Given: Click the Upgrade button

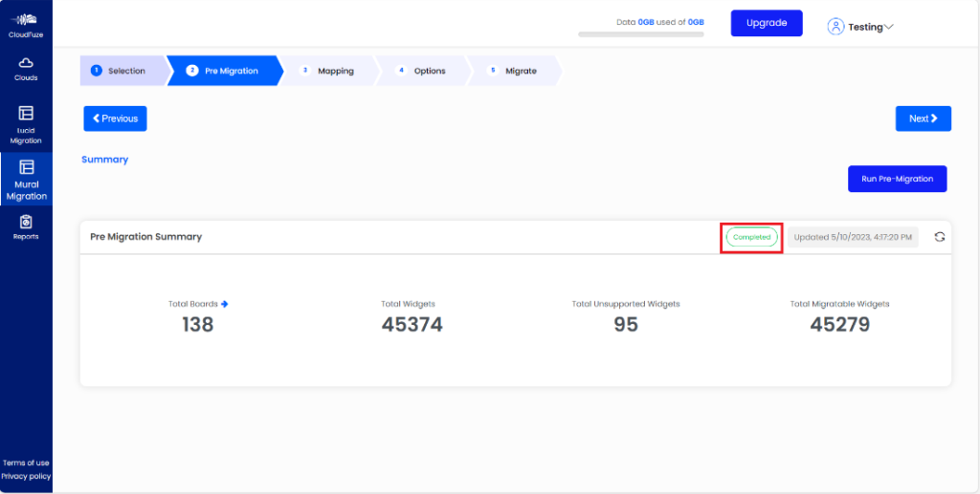Looking at the screenshot, I should (x=767, y=23).
